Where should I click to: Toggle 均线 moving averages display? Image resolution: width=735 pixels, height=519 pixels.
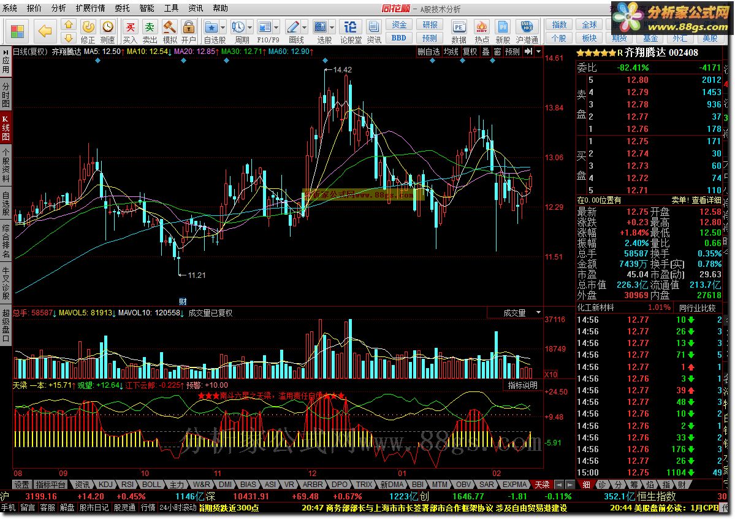pyautogui.click(x=451, y=52)
